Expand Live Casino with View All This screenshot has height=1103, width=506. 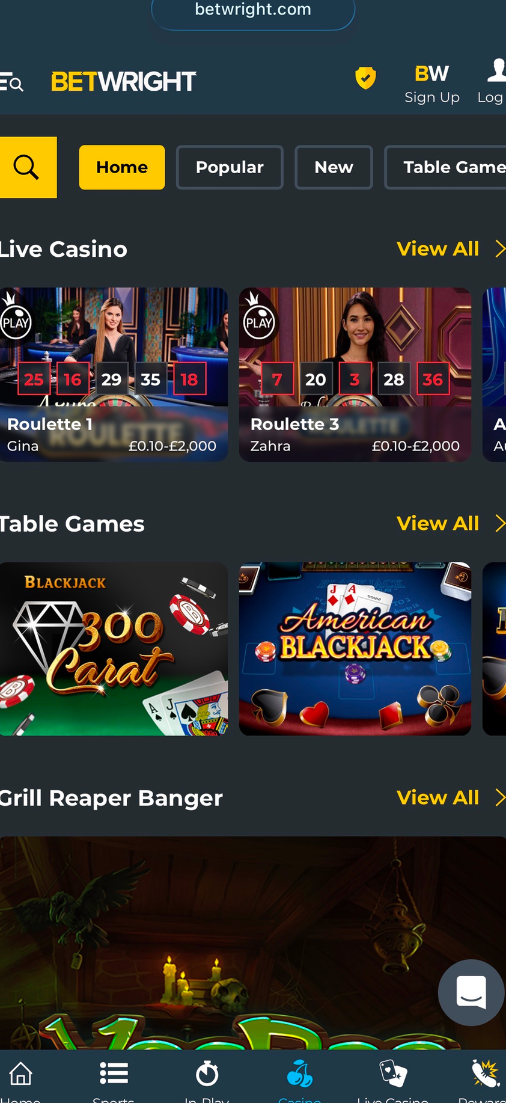pyautogui.click(x=451, y=249)
